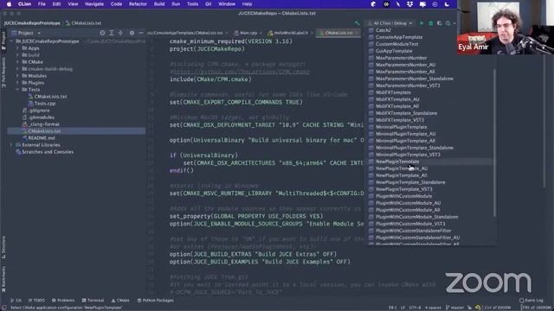554x311 pixels.
Task: Open the Git menu
Action: click(208, 4)
